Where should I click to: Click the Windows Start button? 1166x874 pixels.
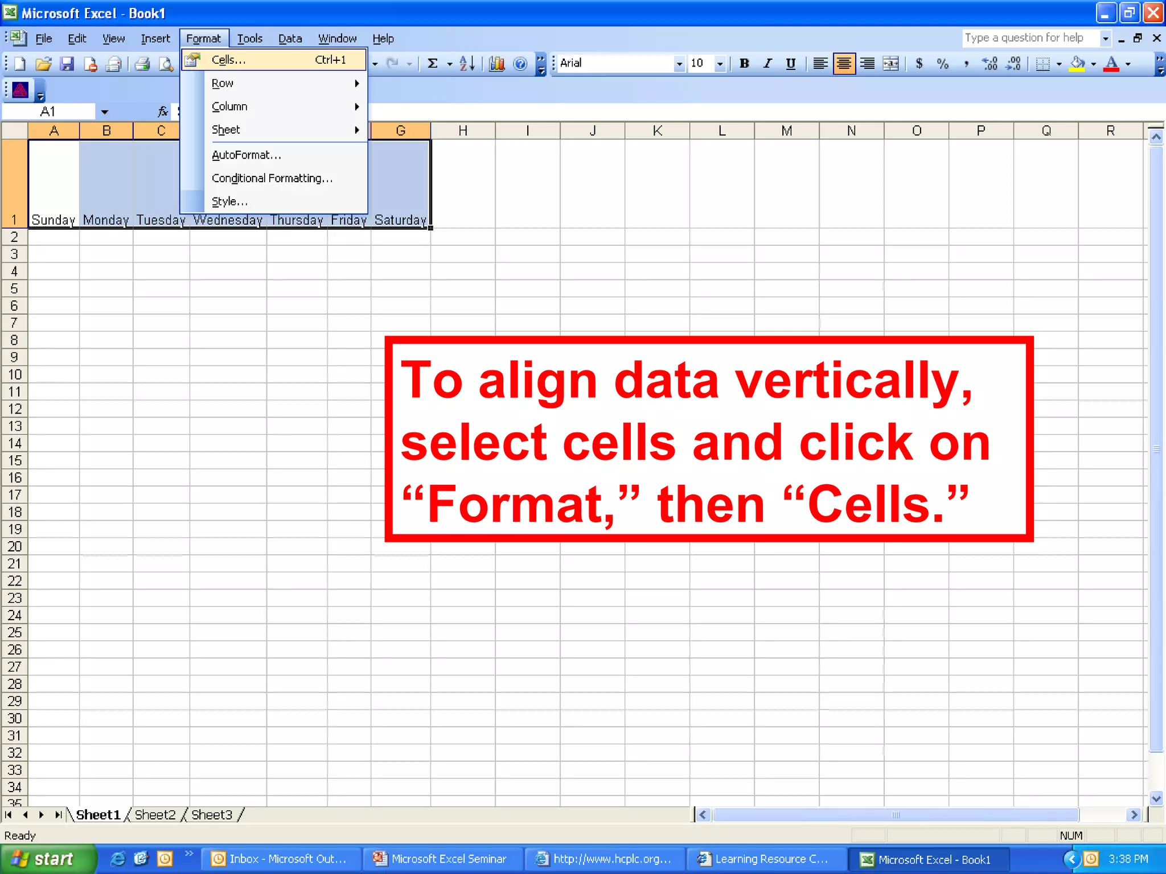pos(48,859)
